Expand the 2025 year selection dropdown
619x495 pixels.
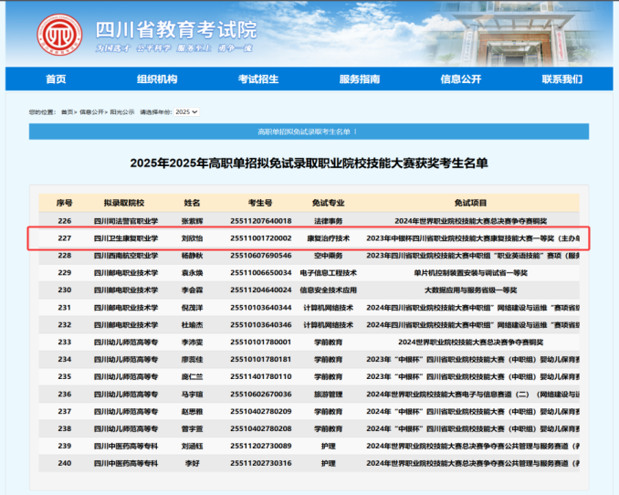pyautogui.click(x=186, y=111)
